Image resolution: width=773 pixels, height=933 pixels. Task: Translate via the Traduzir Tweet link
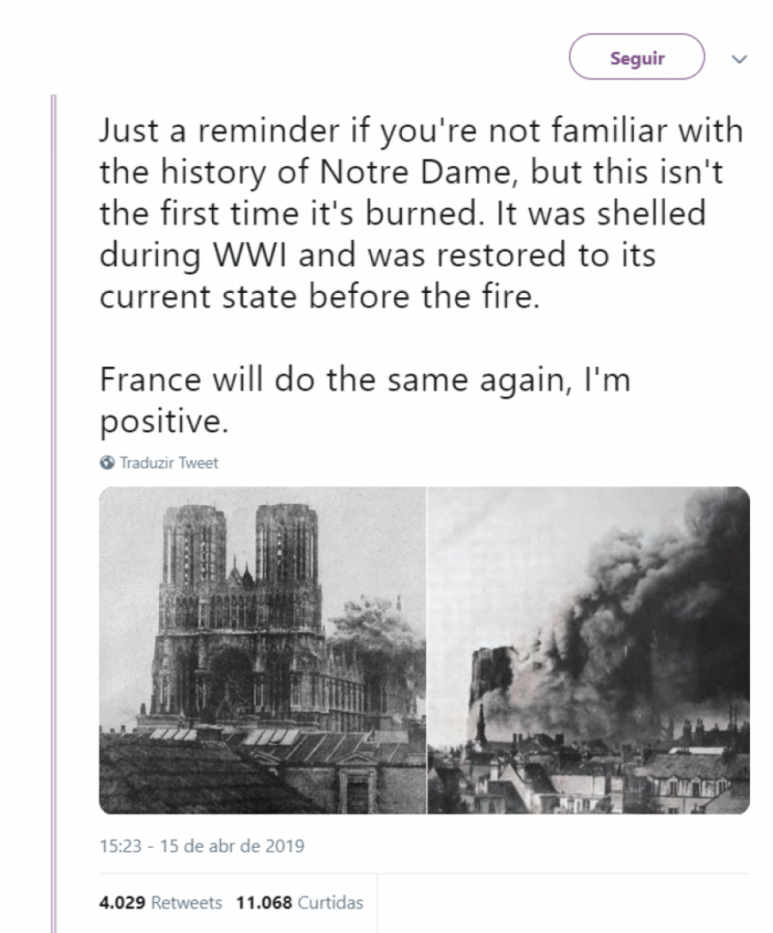tap(169, 462)
